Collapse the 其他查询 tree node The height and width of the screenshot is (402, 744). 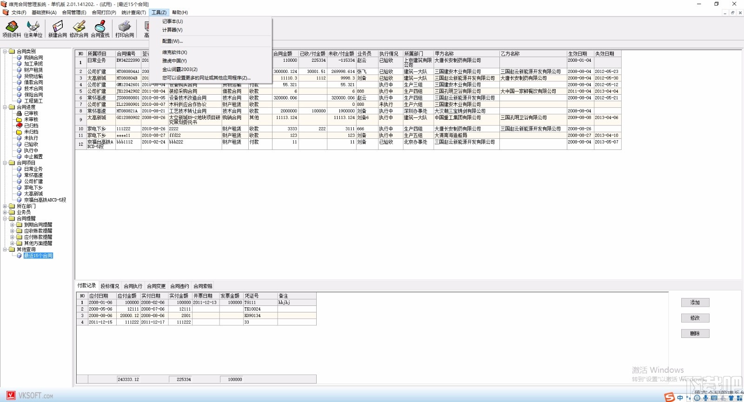[5, 249]
